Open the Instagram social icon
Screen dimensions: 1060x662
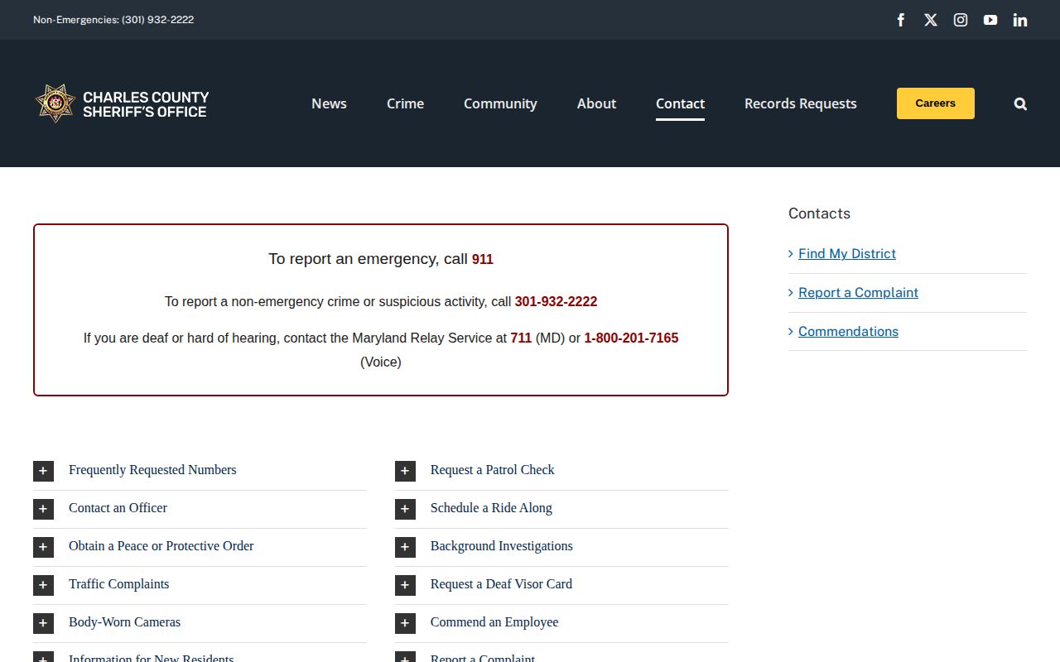(x=961, y=20)
